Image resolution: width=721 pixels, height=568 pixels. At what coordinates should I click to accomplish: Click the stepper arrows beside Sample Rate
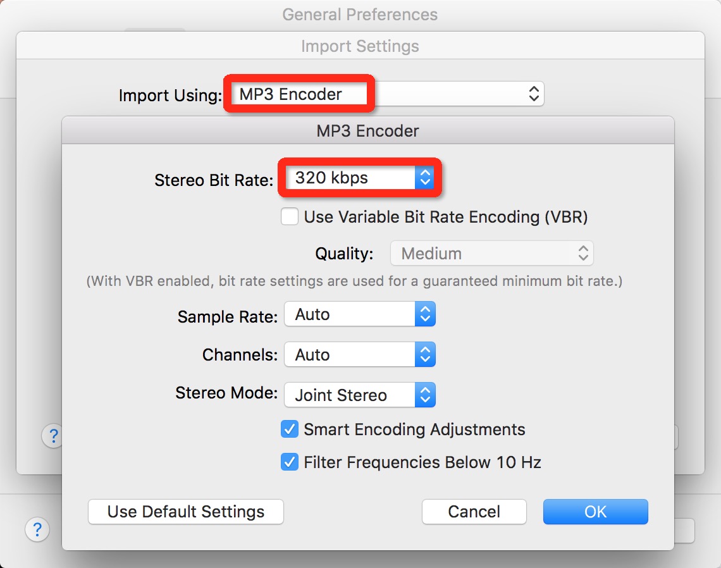(425, 314)
